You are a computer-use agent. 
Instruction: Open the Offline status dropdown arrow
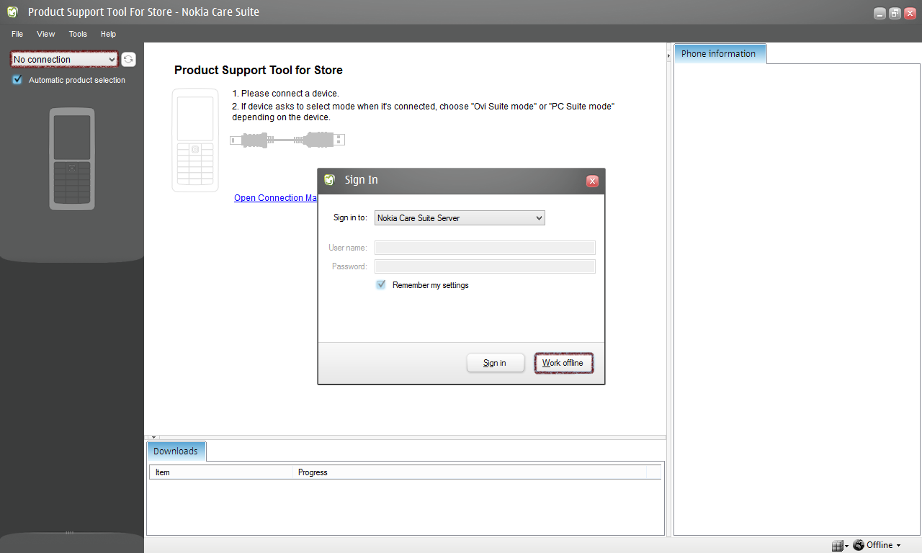coord(899,546)
